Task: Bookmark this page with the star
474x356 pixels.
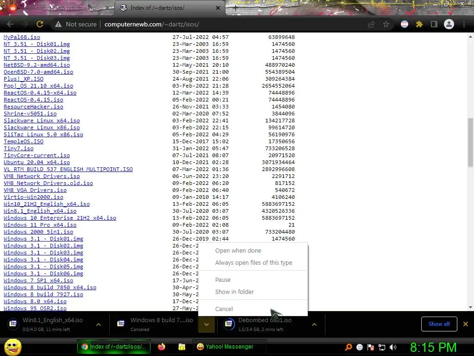Action: tap(386, 24)
